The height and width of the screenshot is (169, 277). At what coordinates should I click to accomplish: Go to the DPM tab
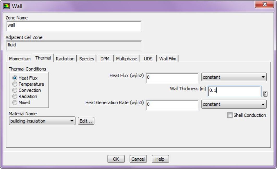tap(105, 59)
